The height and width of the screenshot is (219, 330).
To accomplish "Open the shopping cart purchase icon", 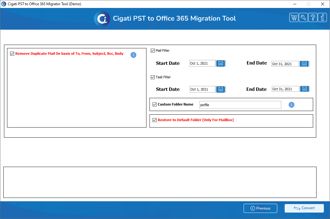I will point(294,17).
